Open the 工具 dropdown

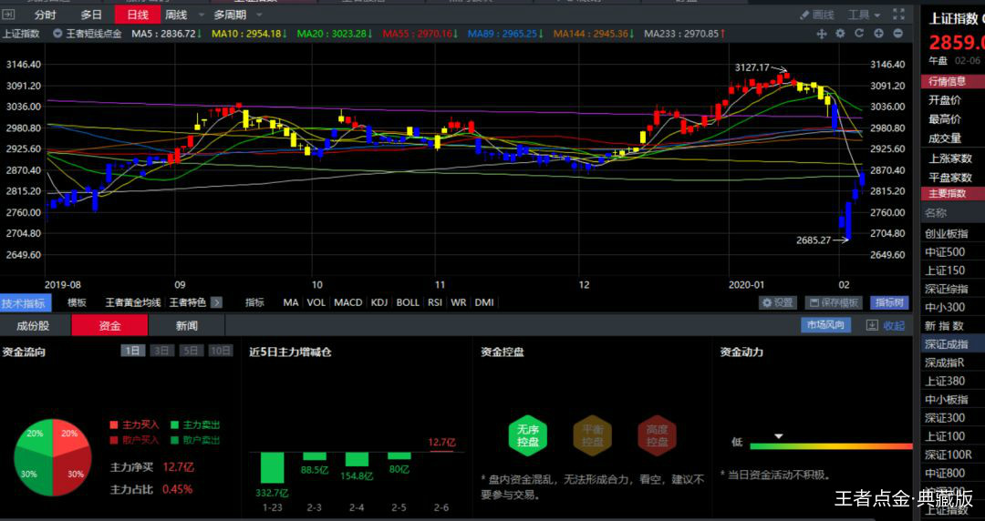[x=865, y=15]
